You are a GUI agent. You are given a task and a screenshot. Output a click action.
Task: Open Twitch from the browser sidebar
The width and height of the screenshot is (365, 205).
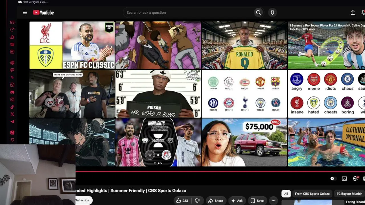tap(12, 70)
